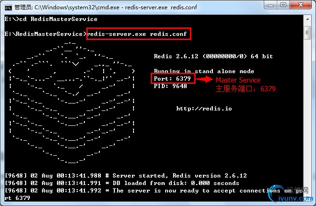Click the 'Port: 6379' text

click(172, 78)
